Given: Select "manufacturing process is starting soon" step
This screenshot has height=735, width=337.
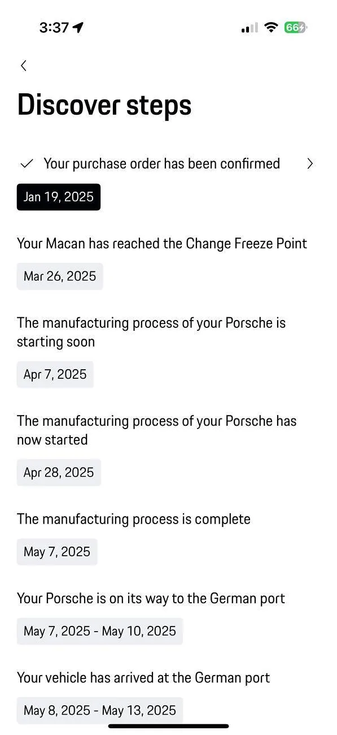Looking at the screenshot, I should coord(151,332).
